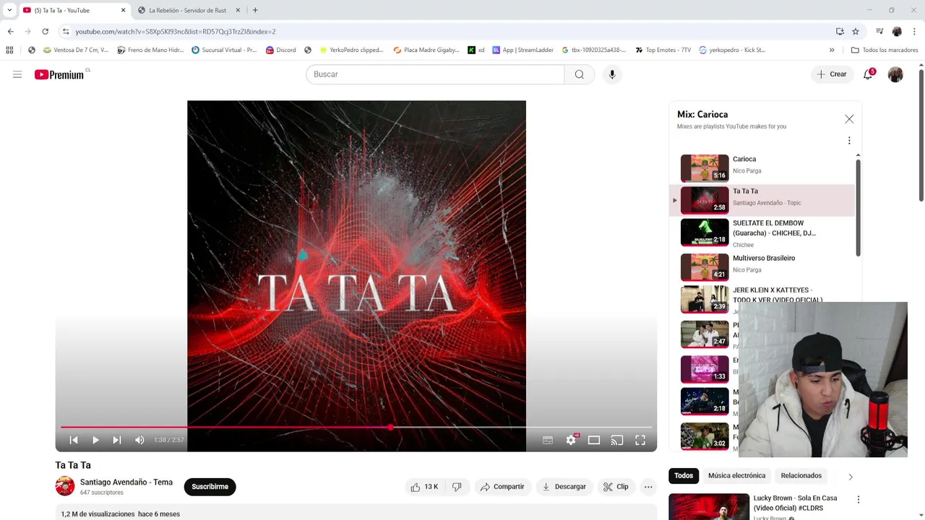Select Ta Ta Ta in the mix list
This screenshot has width=925, height=520.
pos(762,200)
